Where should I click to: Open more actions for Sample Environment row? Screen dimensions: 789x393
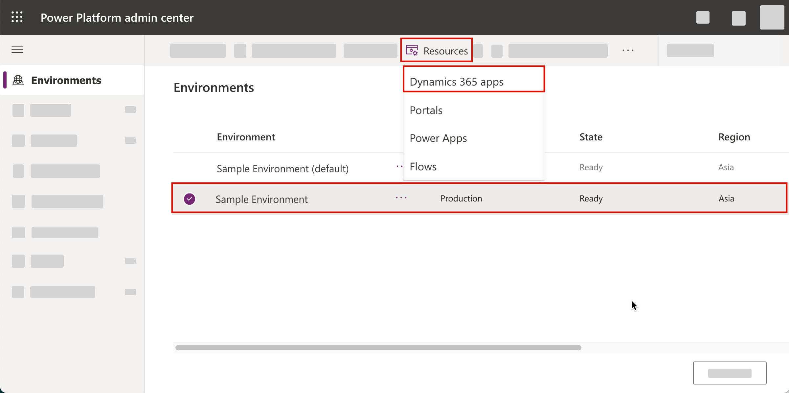(x=401, y=198)
